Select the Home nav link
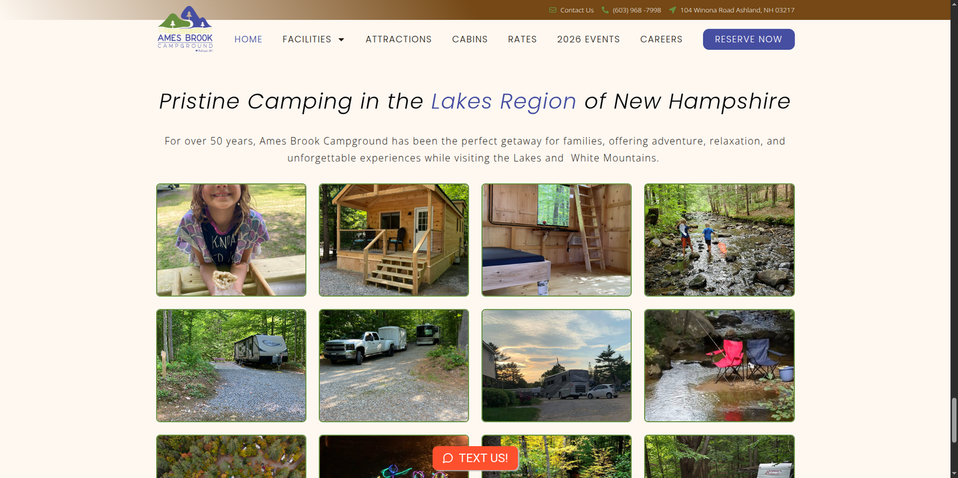 click(x=248, y=39)
